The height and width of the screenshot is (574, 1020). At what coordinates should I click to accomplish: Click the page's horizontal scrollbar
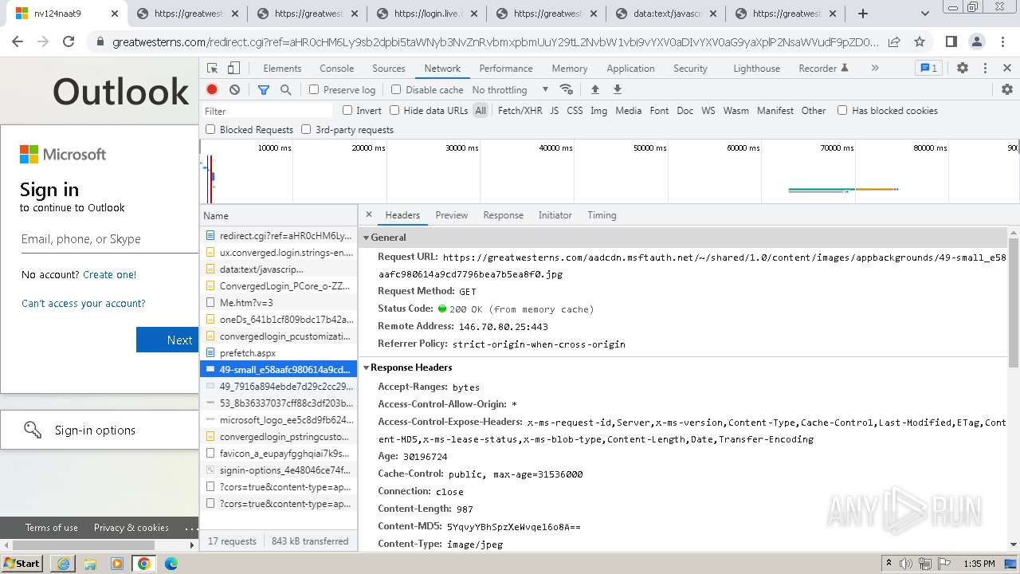[84, 545]
